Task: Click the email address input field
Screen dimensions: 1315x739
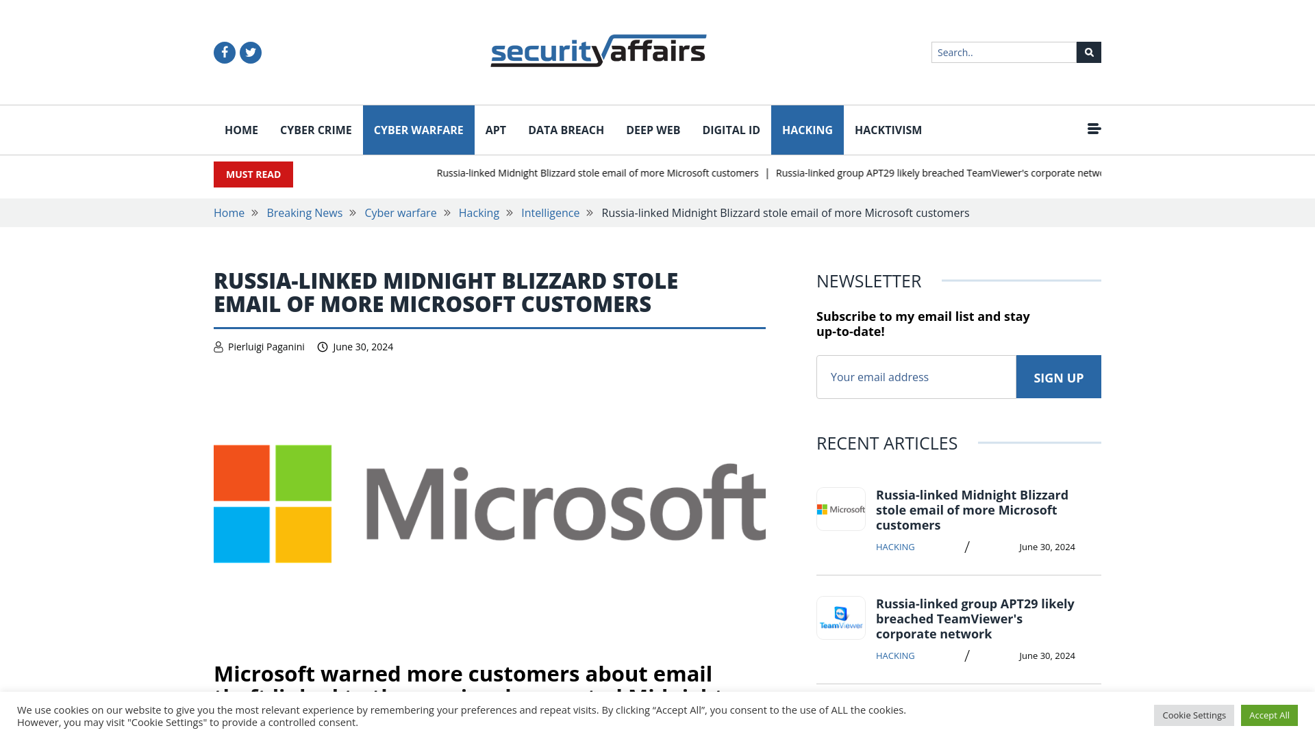Action: pos(916,376)
